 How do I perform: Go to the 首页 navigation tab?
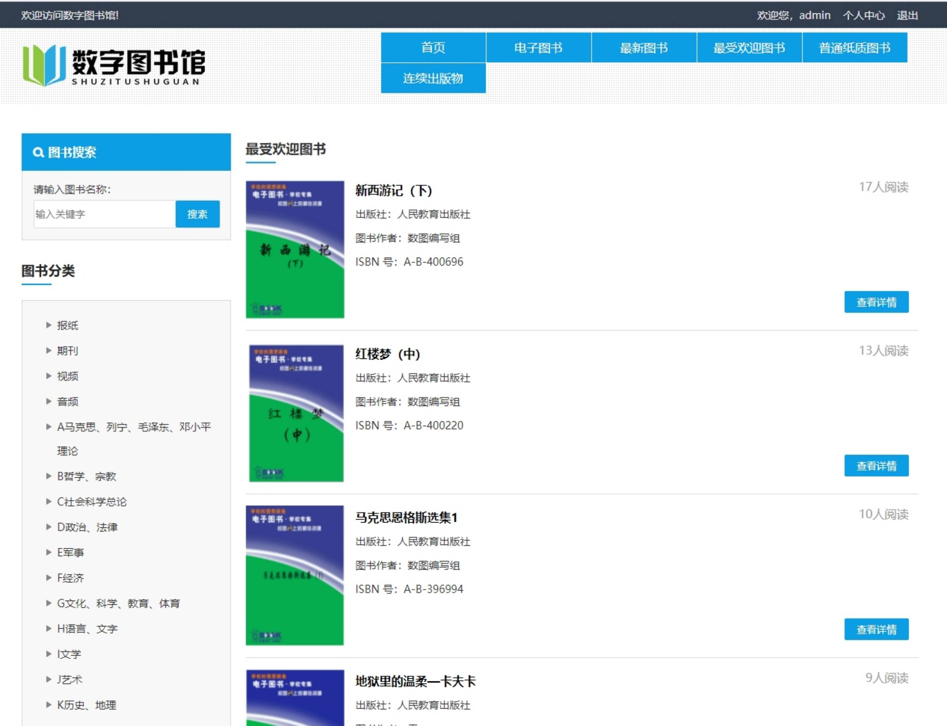433,47
